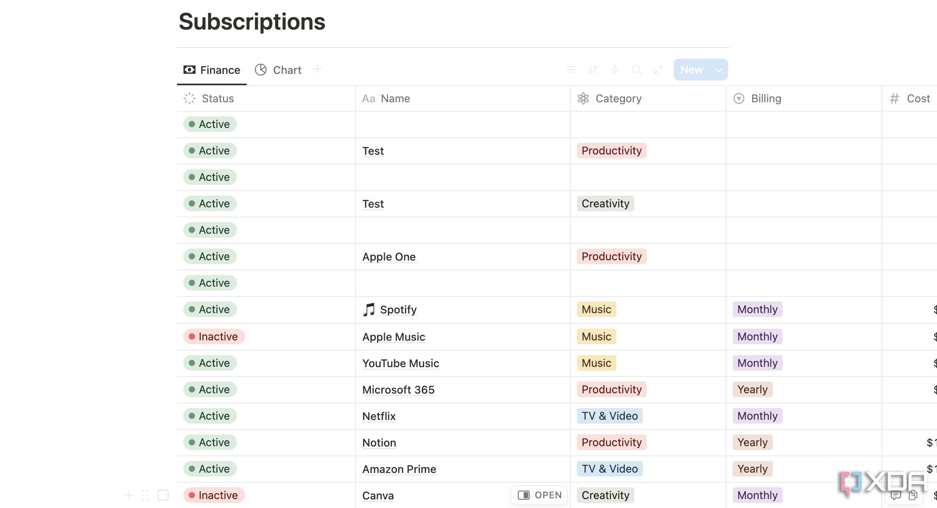Open the database search magnifier icon
937x508 pixels.
pyautogui.click(x=637, y=70)
